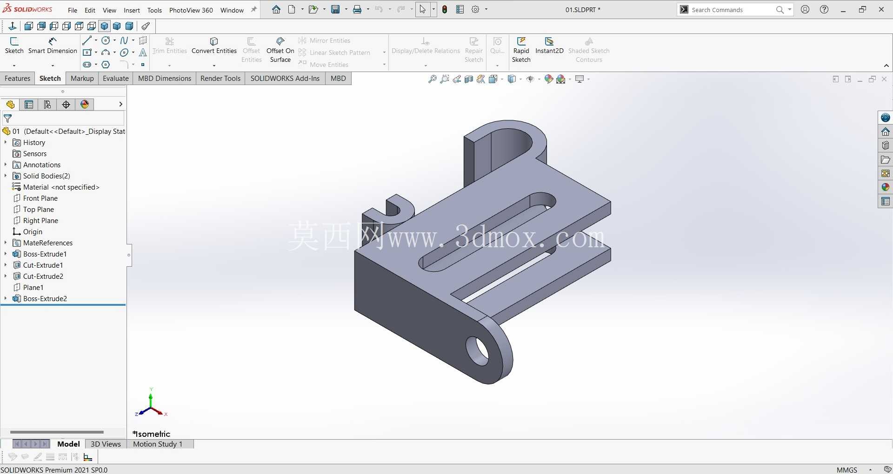The image size is (893, 474).
Task: Open the 3D Views tab
Action: click(x=106, y=444)
